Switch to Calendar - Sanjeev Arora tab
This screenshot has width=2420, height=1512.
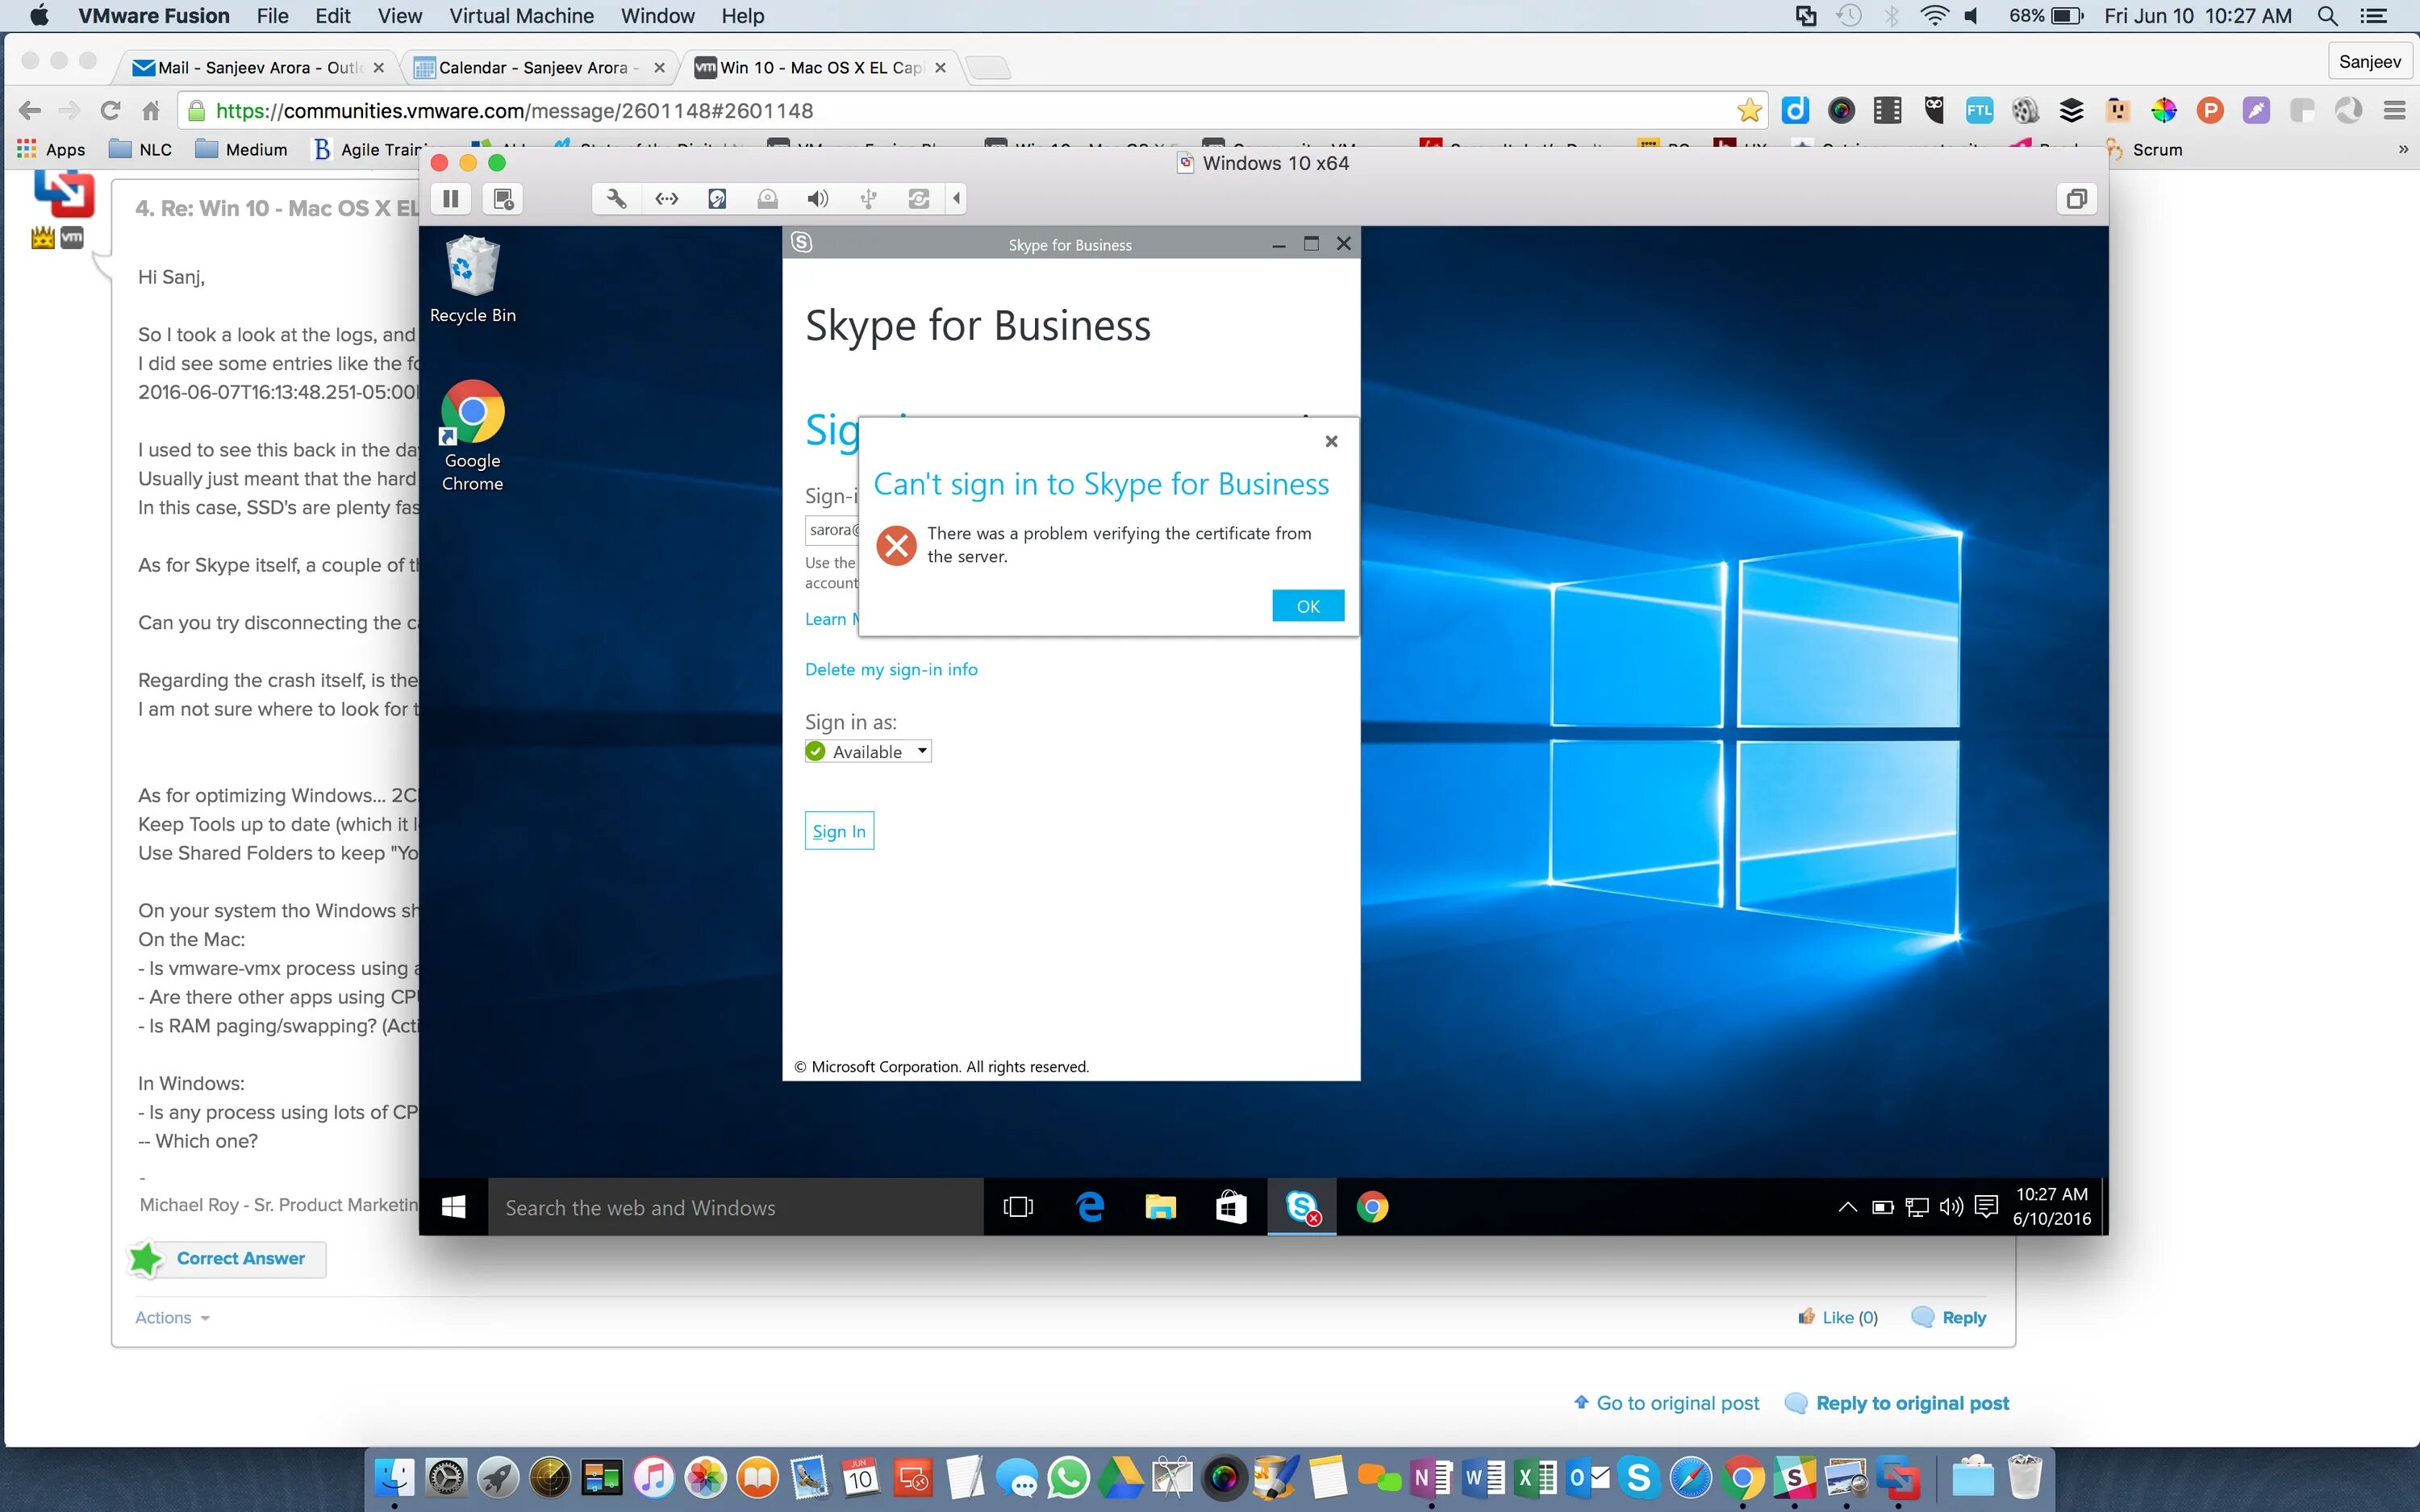538,67
